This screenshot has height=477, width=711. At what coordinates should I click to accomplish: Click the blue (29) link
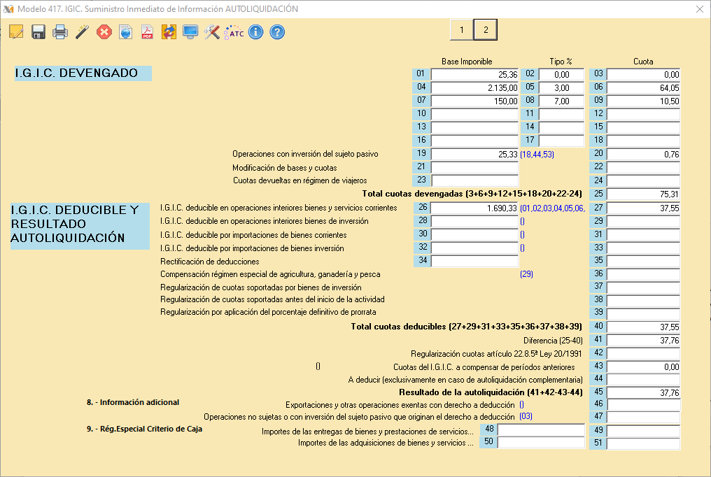526,274
